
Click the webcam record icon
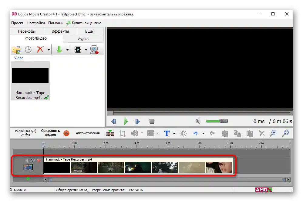[94, 50]
